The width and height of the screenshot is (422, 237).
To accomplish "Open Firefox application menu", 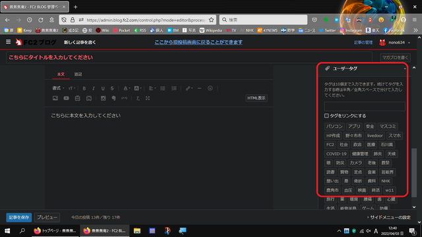I will tap(415, 20).
